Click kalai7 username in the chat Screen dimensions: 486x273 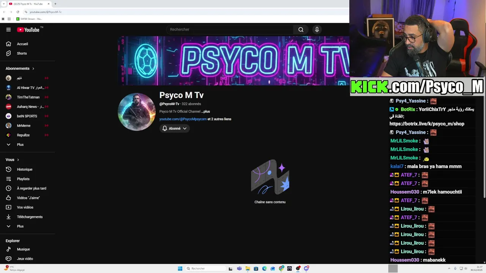[x=397, y=166]
